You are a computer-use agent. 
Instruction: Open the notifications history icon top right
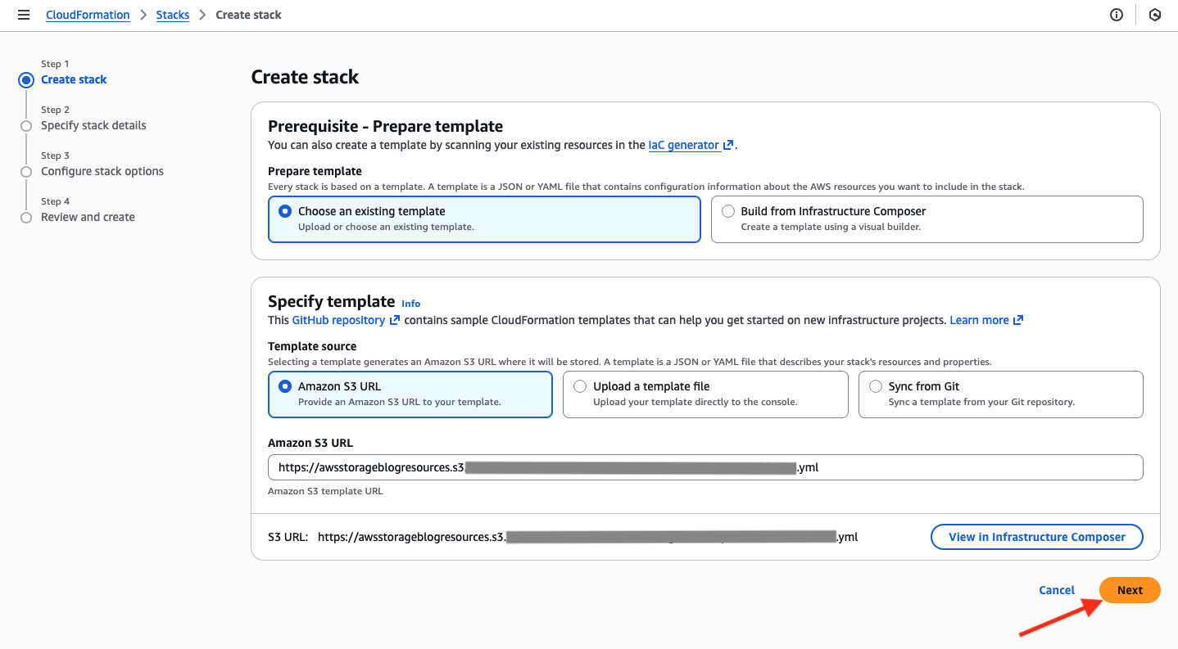1155,14
